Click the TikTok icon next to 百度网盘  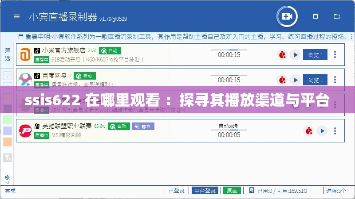pyautogui.click(x=37, y=76)
